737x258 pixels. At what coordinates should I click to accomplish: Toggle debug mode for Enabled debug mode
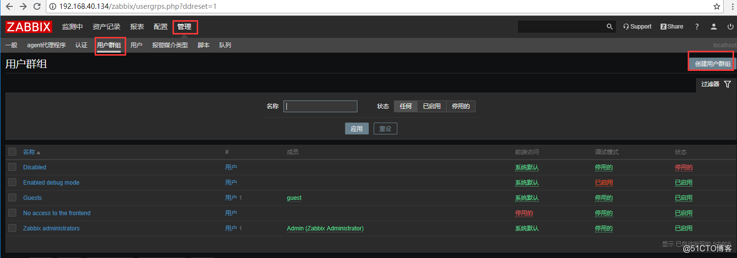pyautogui.click(x=604, y=183)
